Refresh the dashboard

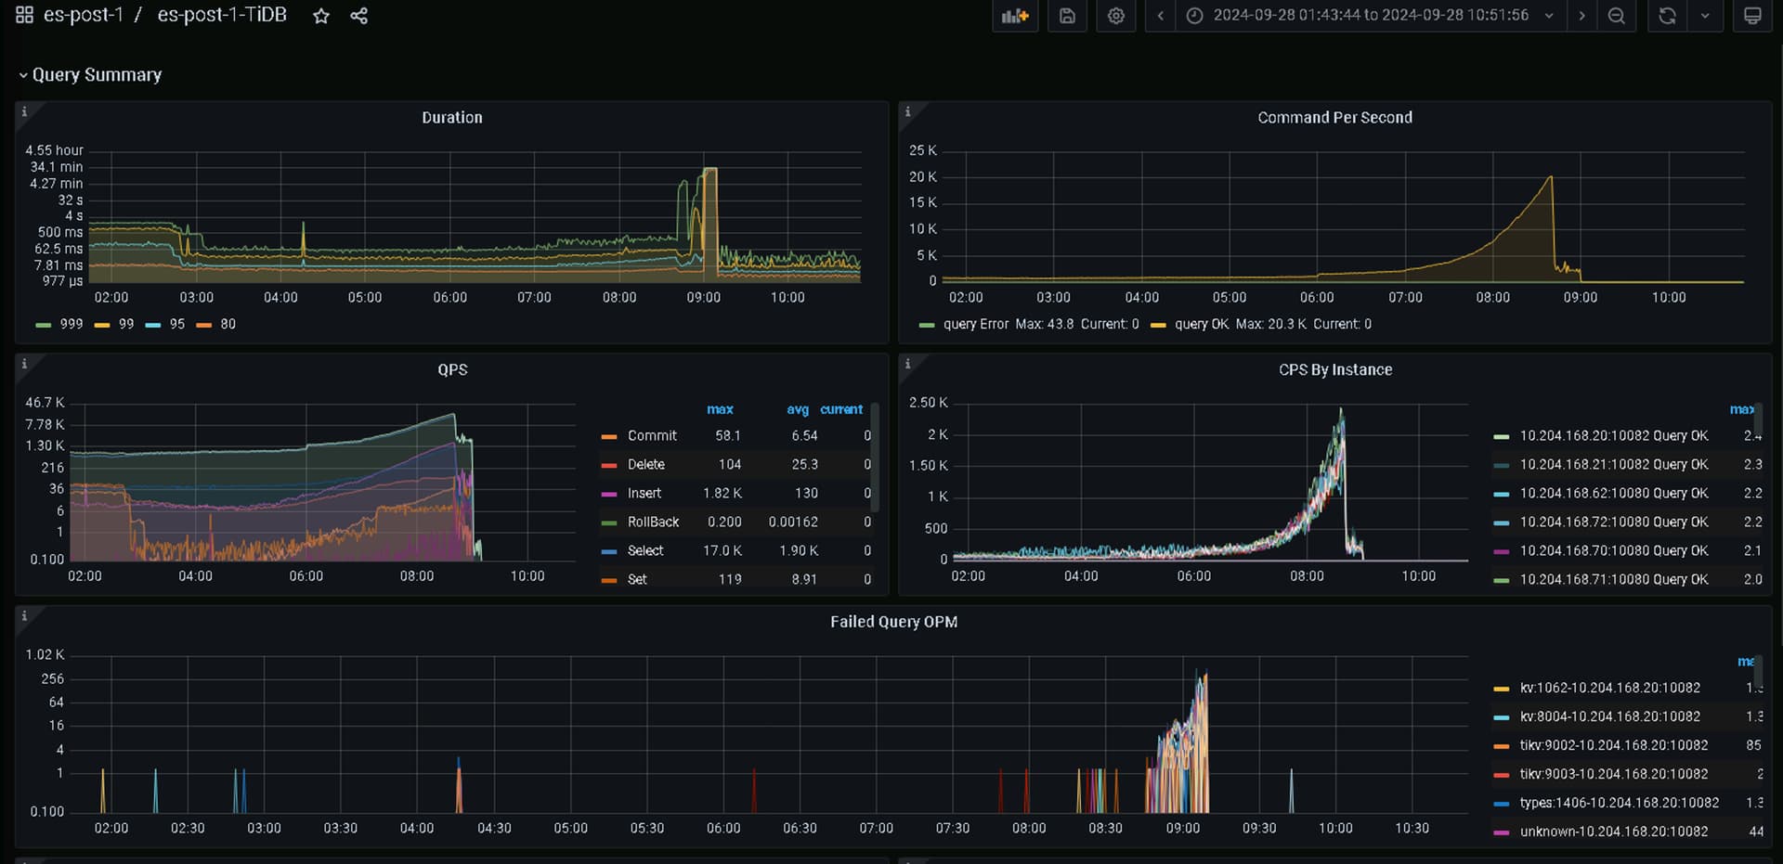1667,16
